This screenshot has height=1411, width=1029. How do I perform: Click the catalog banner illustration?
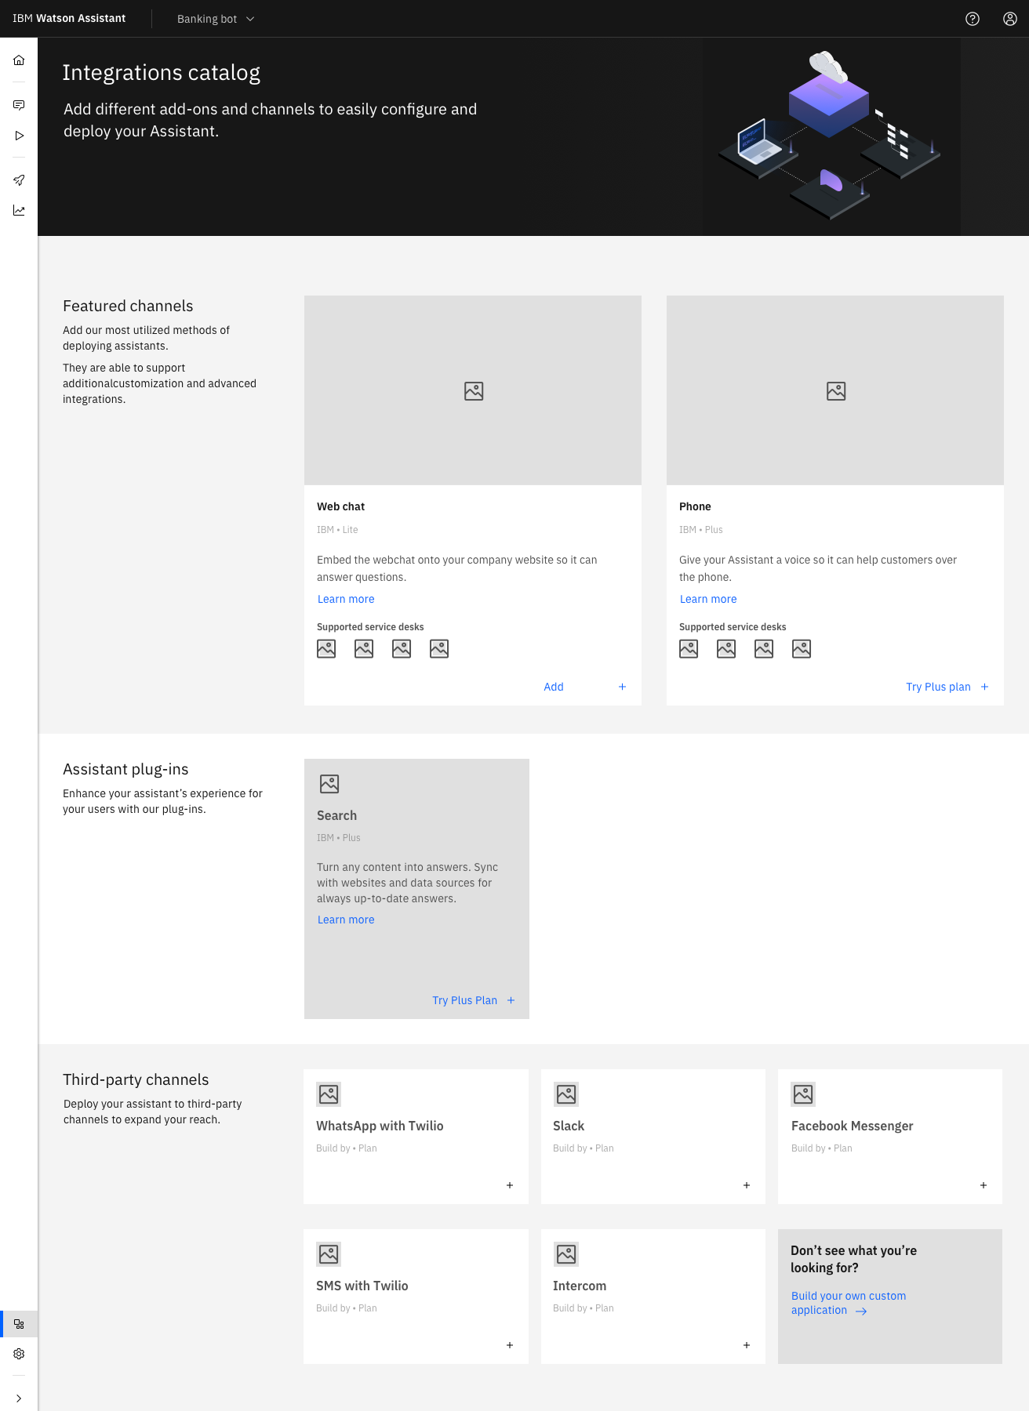(x=830, y=135)
